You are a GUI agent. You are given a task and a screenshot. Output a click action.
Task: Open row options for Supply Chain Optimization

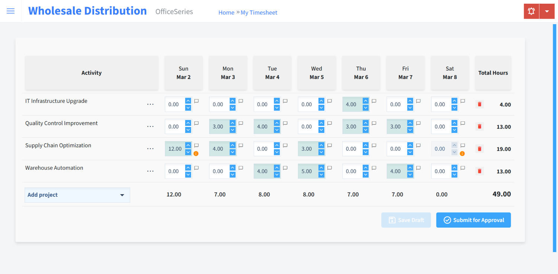click(x=150, y=149)
